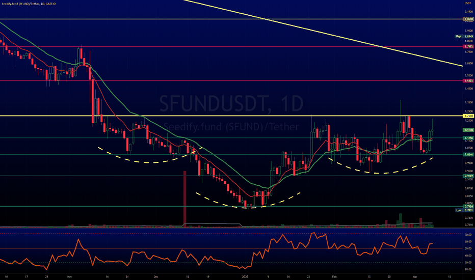Viewport: 475px width, 280px height.
Task: Select the yellow horizontal line at 1.2610
Action: click(231, 116)
